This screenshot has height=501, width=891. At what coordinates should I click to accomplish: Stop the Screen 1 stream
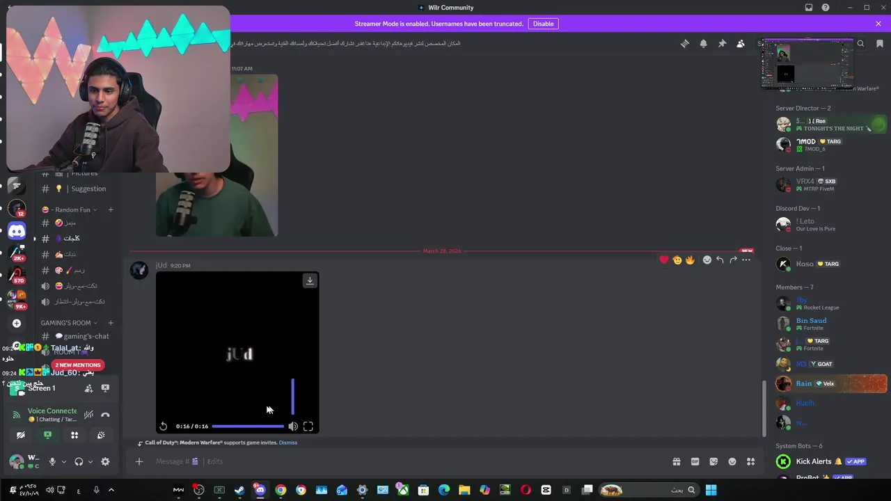tap(105, 388)
